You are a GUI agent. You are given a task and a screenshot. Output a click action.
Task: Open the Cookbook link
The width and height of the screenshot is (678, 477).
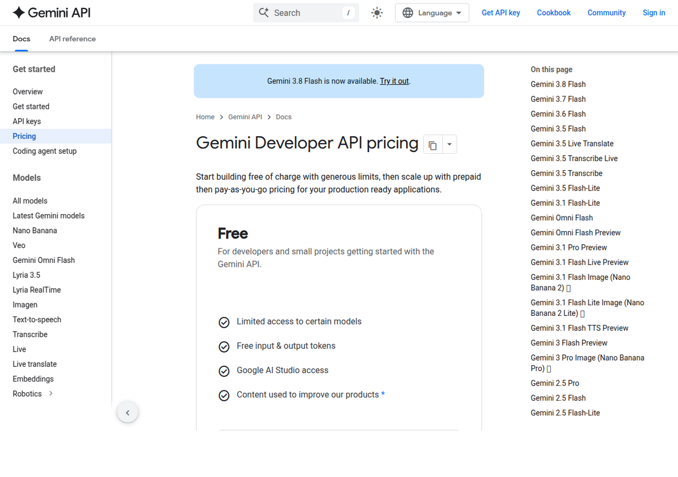(554, 12)
